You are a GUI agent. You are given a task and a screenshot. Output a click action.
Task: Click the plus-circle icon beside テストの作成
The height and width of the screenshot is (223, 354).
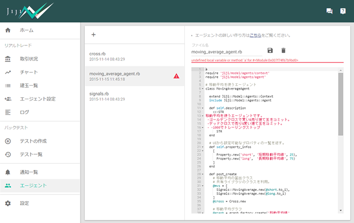click(x=8, y=141)
